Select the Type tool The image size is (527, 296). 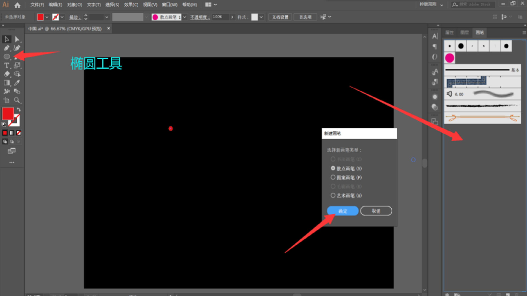coord(7,66)
